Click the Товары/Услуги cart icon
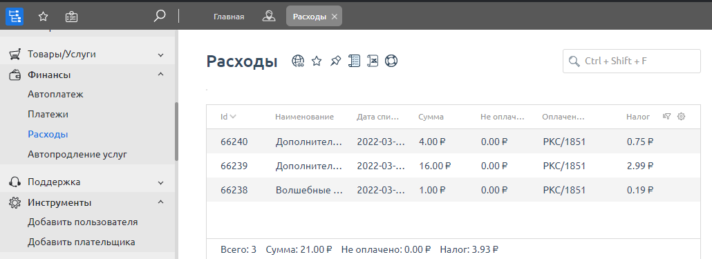The height and width of the screenshot is (259, 712). (x=15, y=55)
